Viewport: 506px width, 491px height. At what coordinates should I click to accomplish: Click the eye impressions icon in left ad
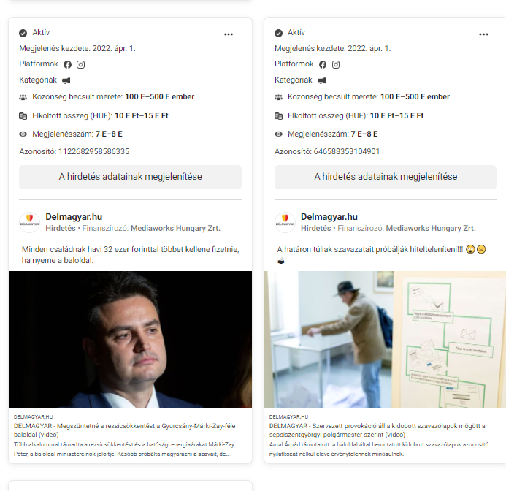tap(23, 134)
